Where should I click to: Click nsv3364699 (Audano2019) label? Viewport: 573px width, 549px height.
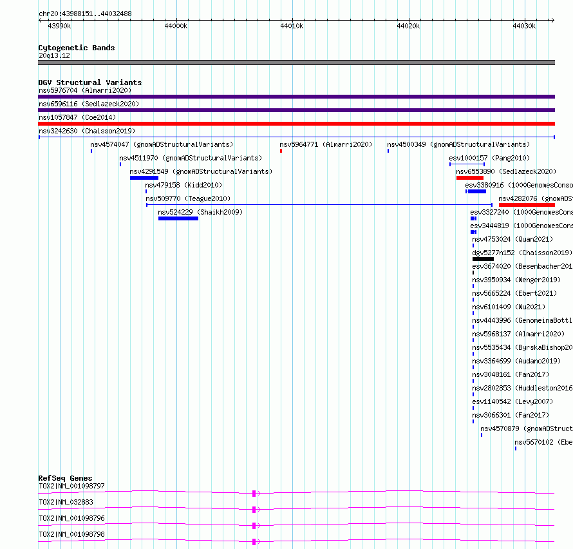(x=516, y=361)
